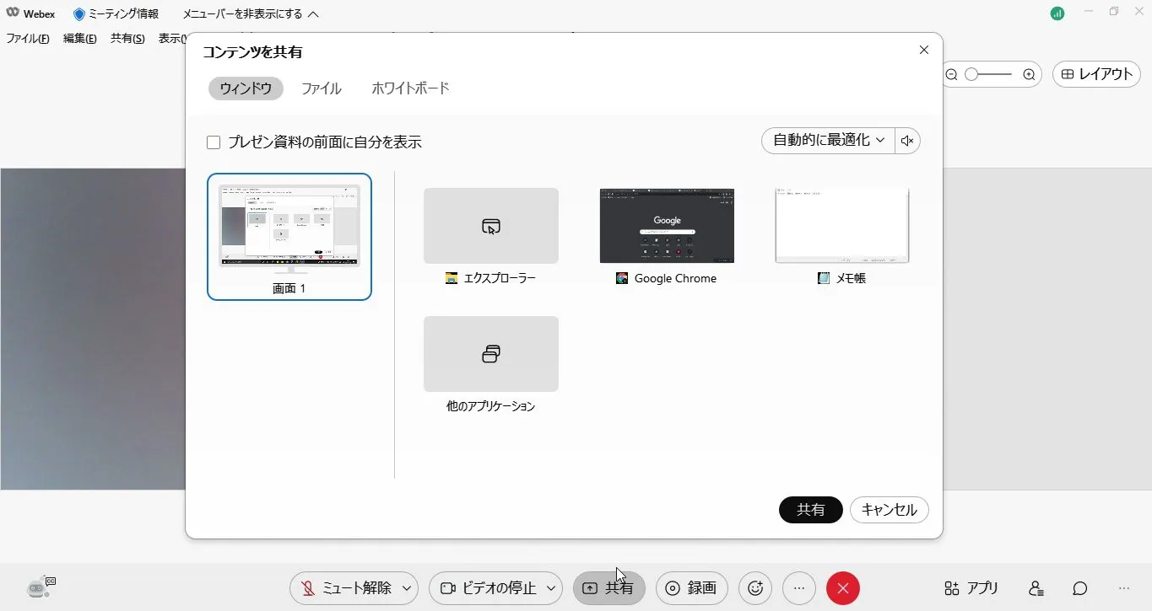
Task: Switch to the ファイル tab
Action: click(322, 88)
